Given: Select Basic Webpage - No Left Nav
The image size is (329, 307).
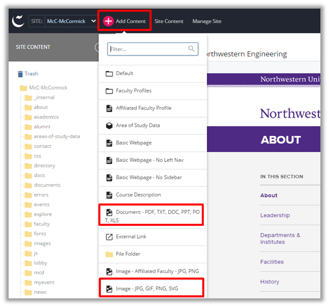Looking at the screenshot, I should point(153,160).
